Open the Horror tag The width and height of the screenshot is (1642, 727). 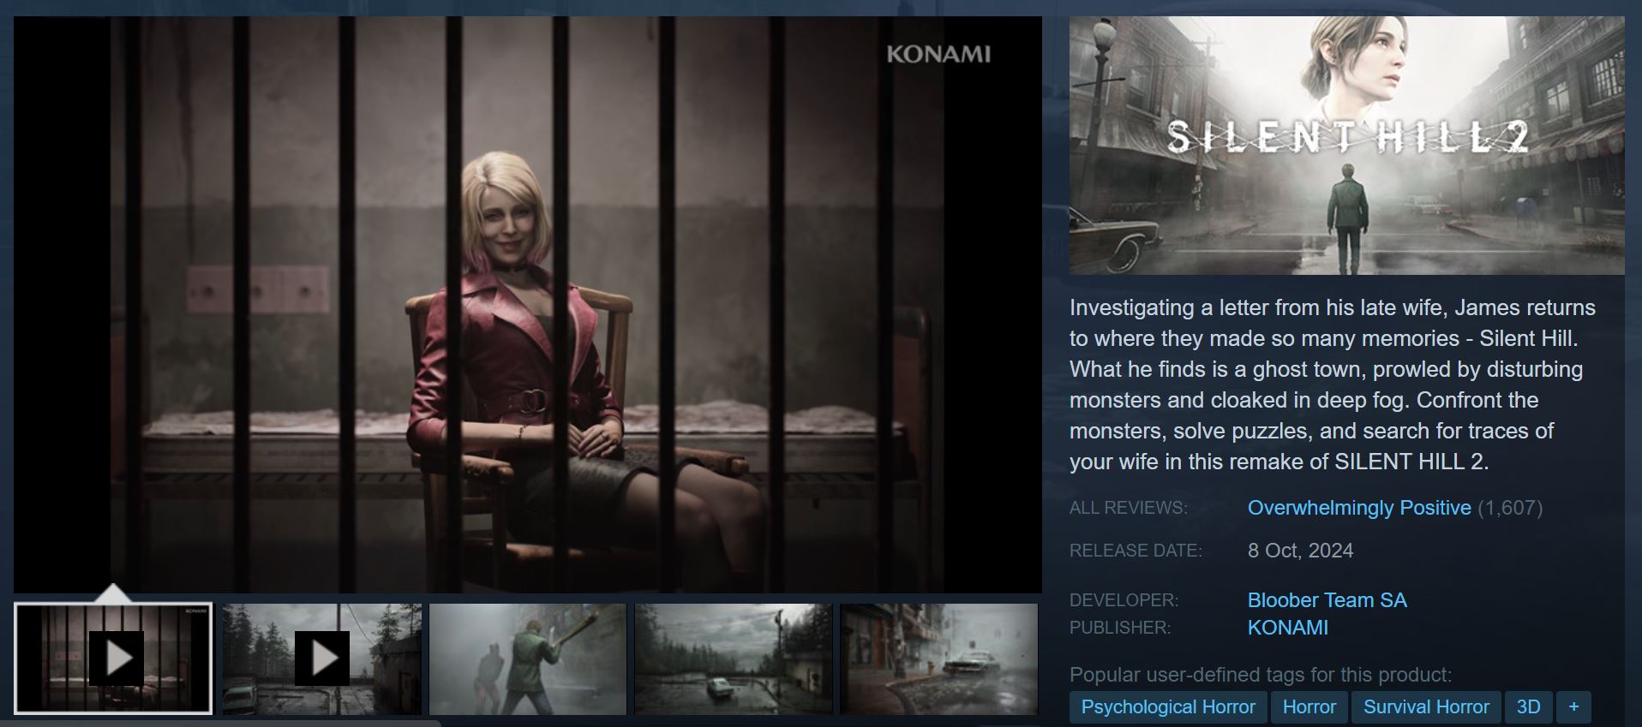tap(1309, 707)
